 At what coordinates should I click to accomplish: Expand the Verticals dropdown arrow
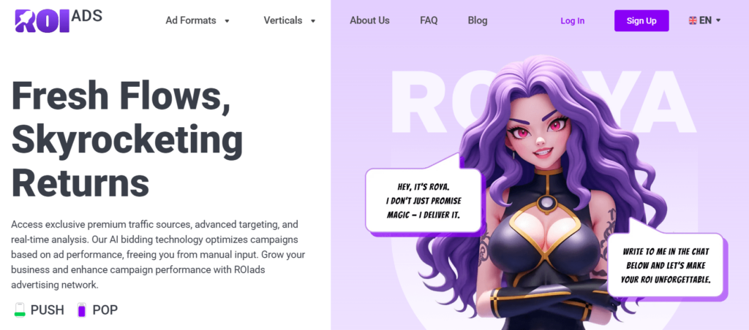pyautogui.click(x=313, y=21)
